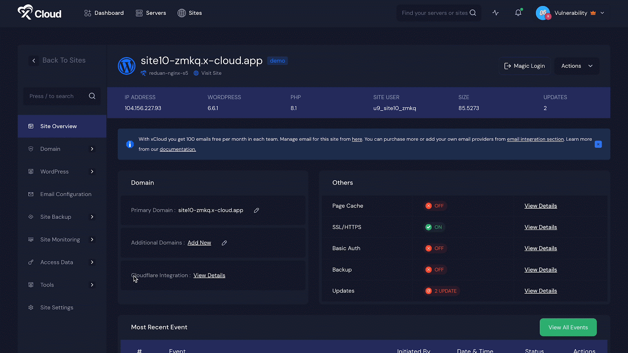Click the info icon in the email notice banner
628x353 pixels.
(x=130, y=144)
